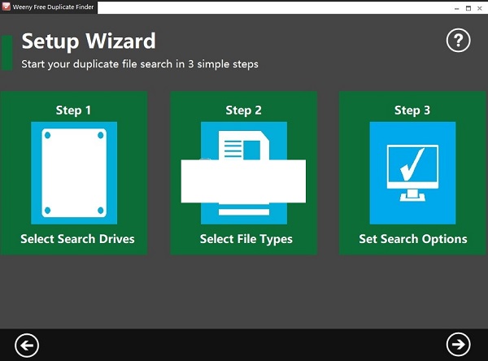The image size is (488, 361).
Task: Close the Weeny Free Duplicate Finder window
Action: pyautogui.click(x=480, y=8)
